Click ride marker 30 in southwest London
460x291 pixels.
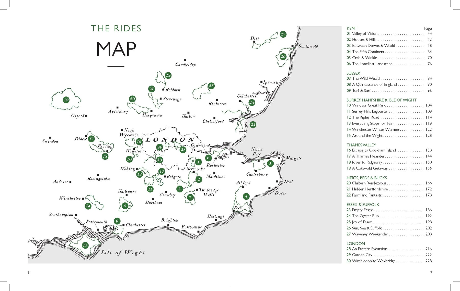[159, 160]
